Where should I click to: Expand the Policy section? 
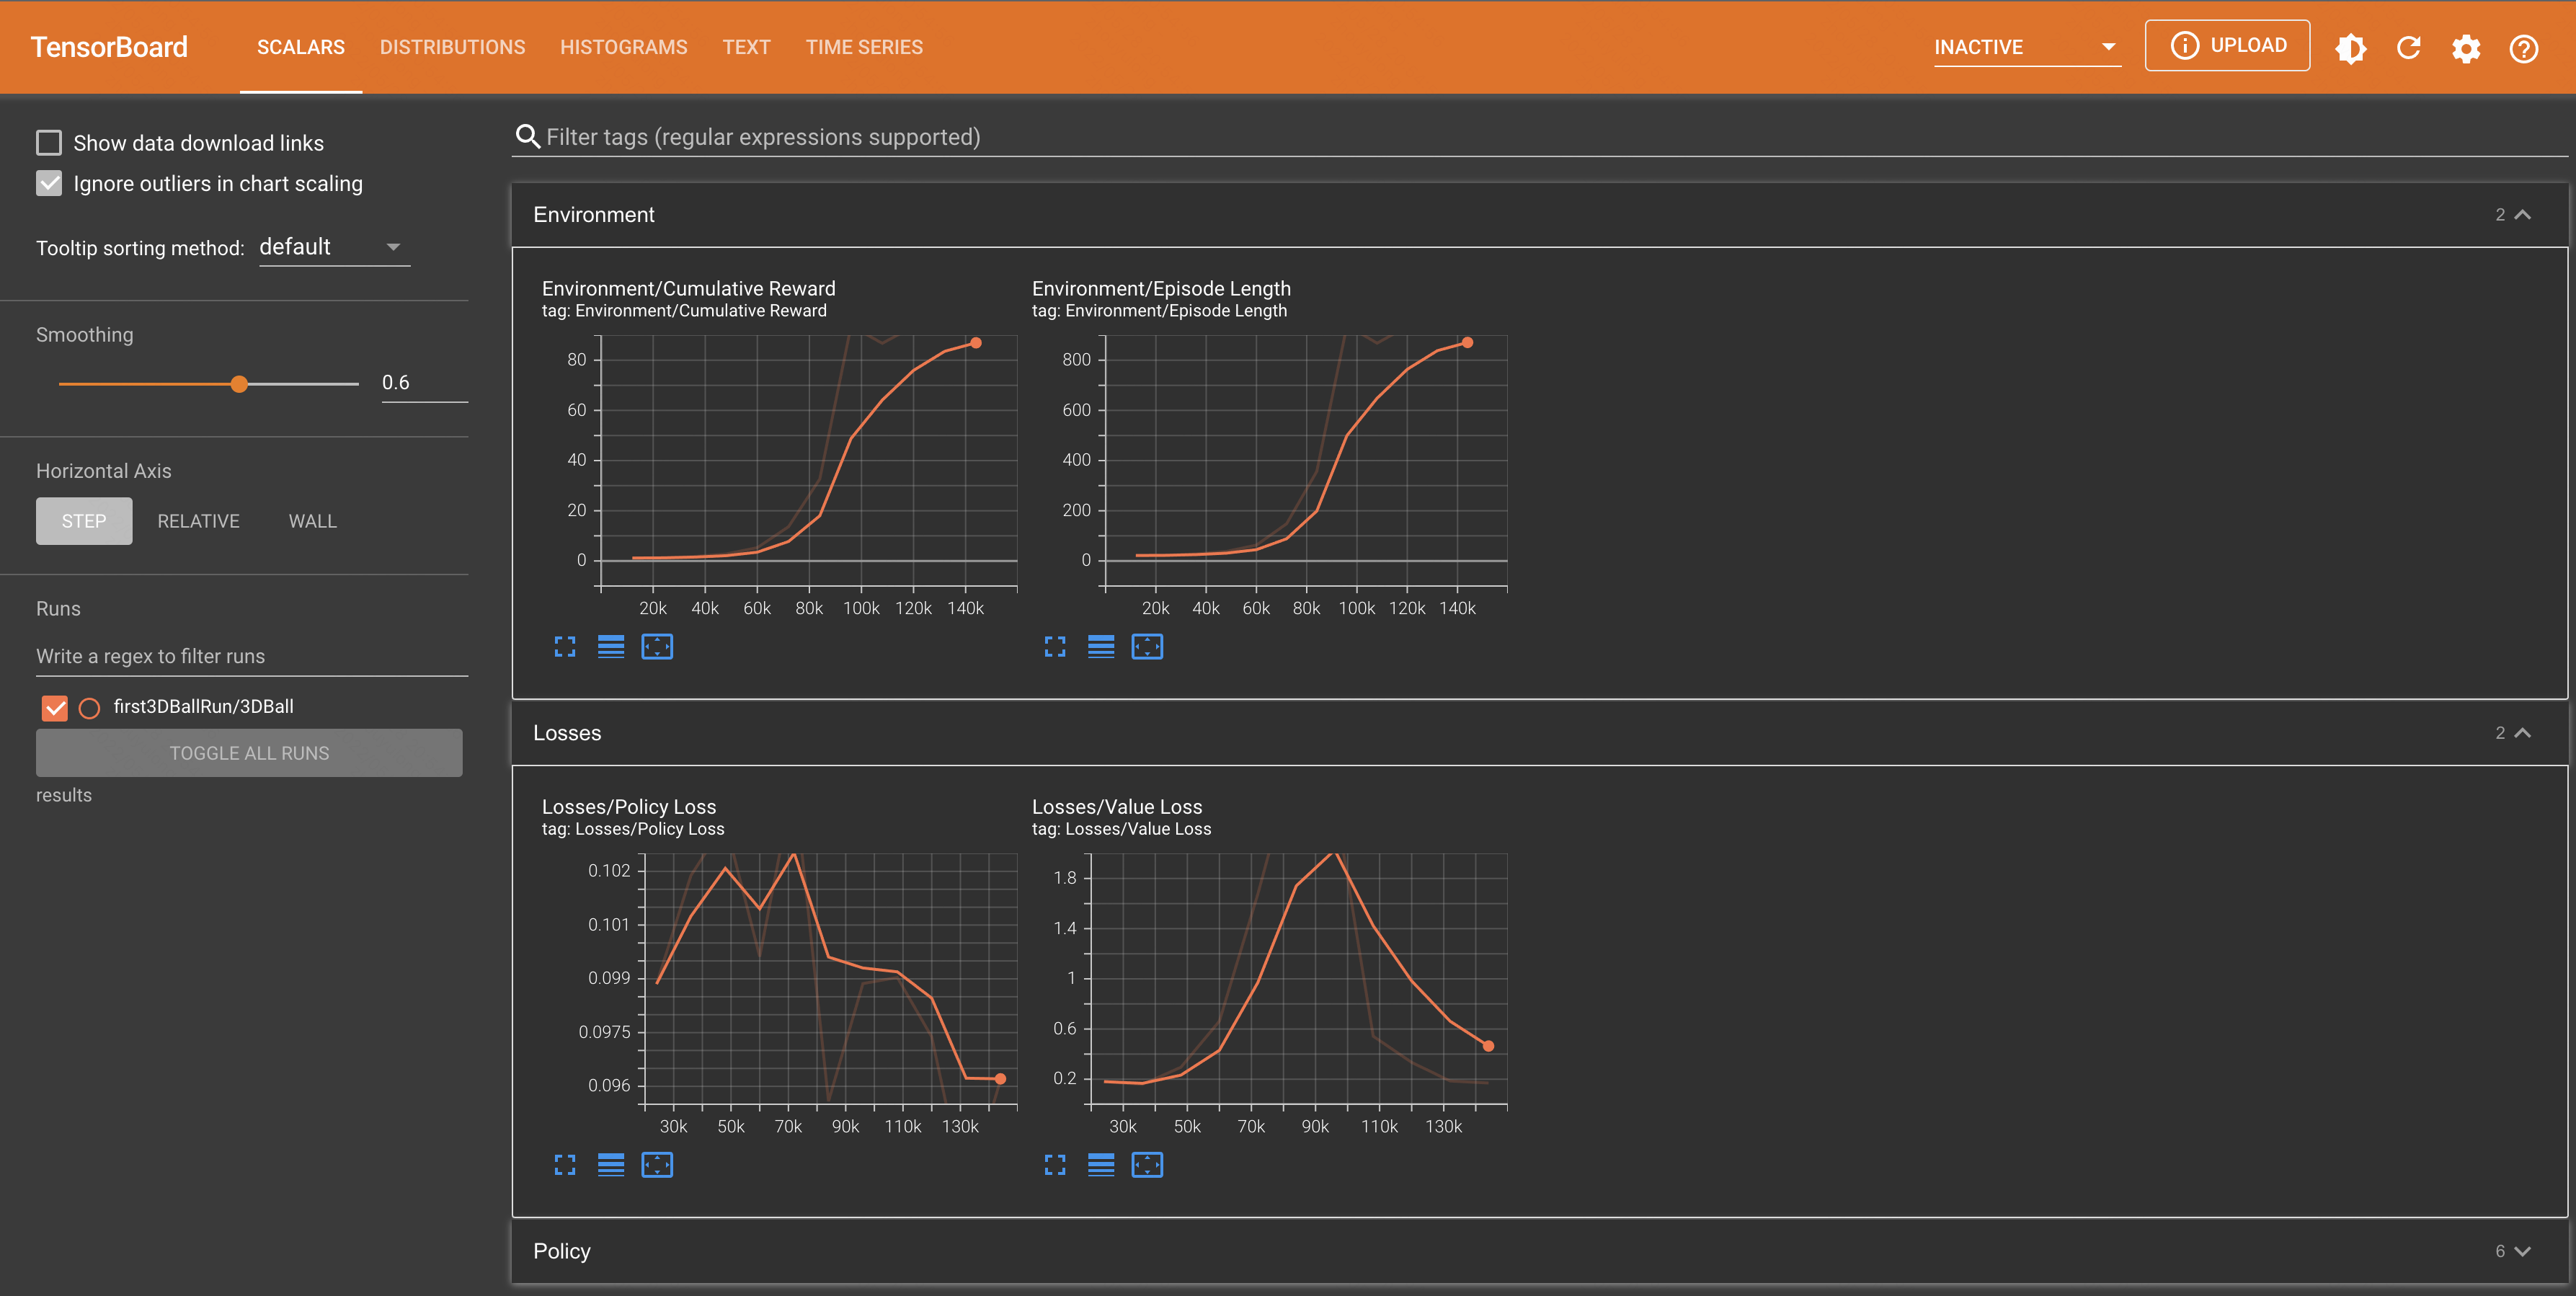point(2523,1251)
